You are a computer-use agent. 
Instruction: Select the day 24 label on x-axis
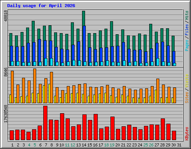[x=140, y=145]
